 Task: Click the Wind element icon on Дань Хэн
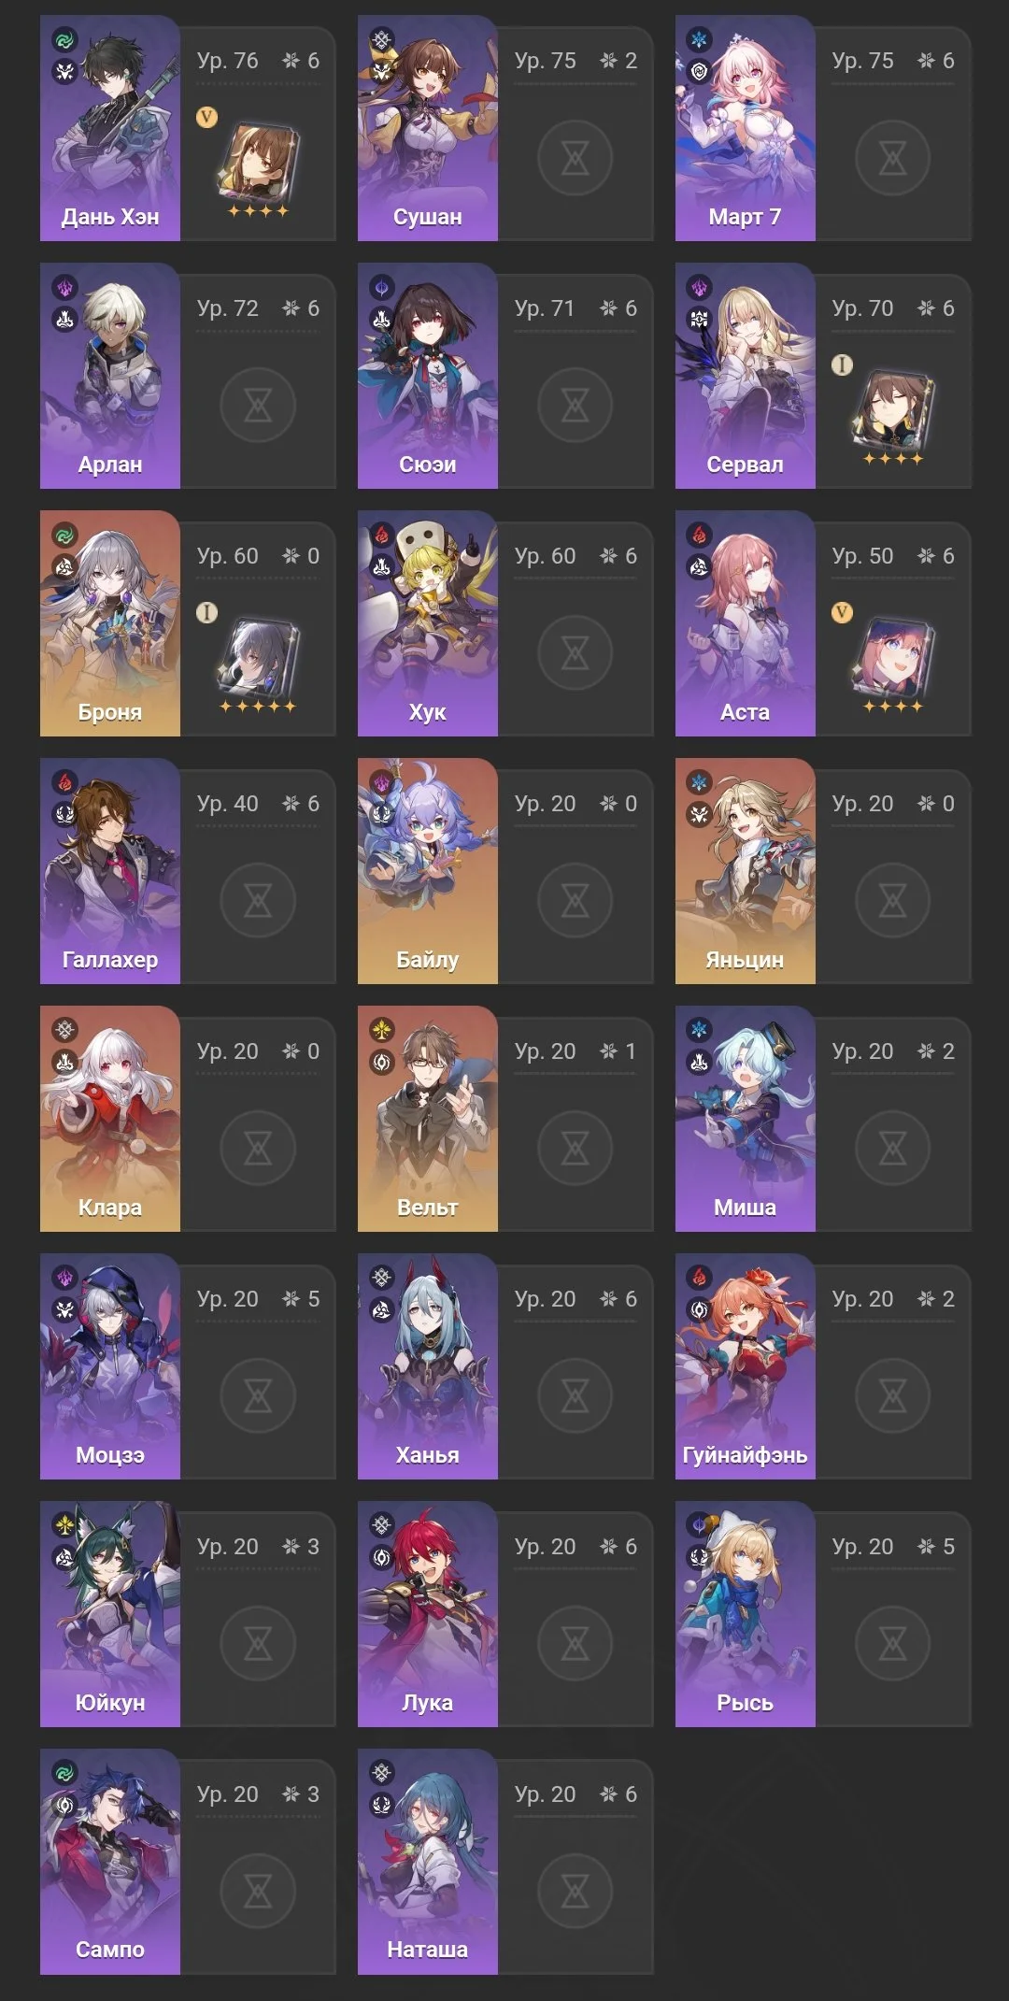(x=64, y=41)
